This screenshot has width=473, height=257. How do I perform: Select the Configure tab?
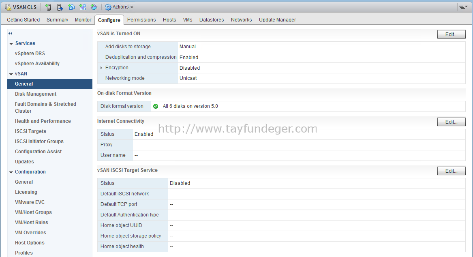[x=109, y=20]
